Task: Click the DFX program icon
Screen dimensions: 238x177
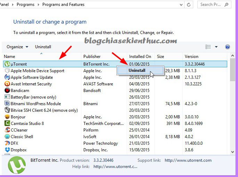Action: [7, 143]
